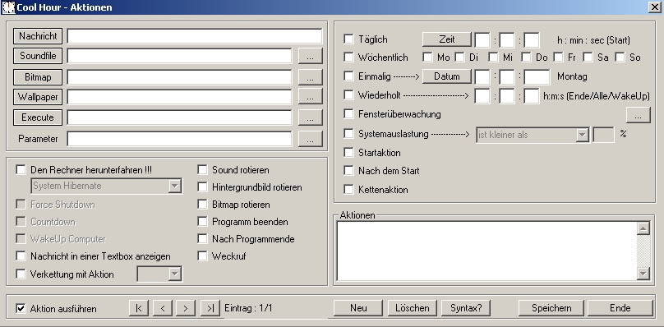Viewport: 664px width, 327px height.
Task: Click the Zeit button
Action: point(447,39)
